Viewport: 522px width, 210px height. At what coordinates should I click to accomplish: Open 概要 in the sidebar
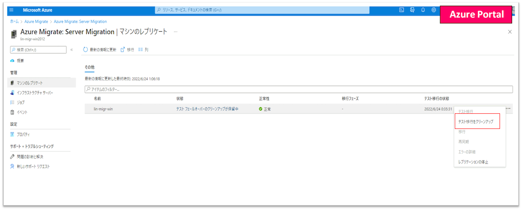[20, 61]
